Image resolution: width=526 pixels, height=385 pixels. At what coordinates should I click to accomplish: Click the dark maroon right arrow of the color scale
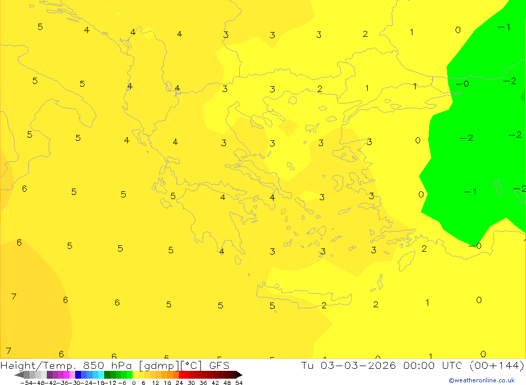[x=239, y=375]
